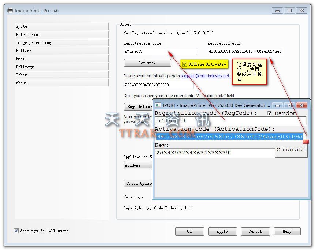Click the Key field in Key Generator

[x=215, y=153]
